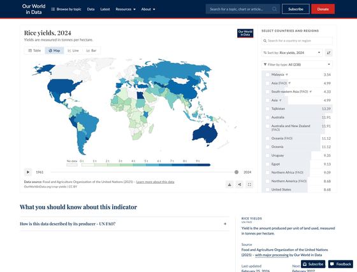Image resolution: width=357 pixels, height=272 pixels.
Task: Open the Filter by type dropdown
Action: click(297, 64)
